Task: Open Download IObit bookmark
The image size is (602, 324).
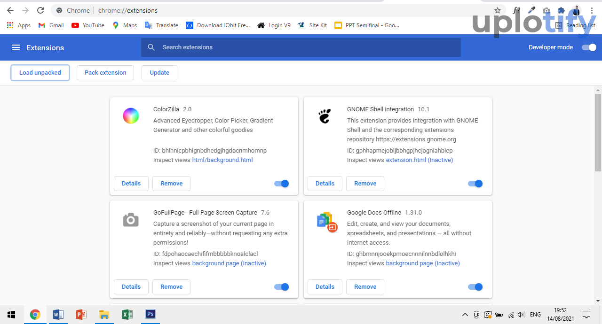Action: [218, 25]
